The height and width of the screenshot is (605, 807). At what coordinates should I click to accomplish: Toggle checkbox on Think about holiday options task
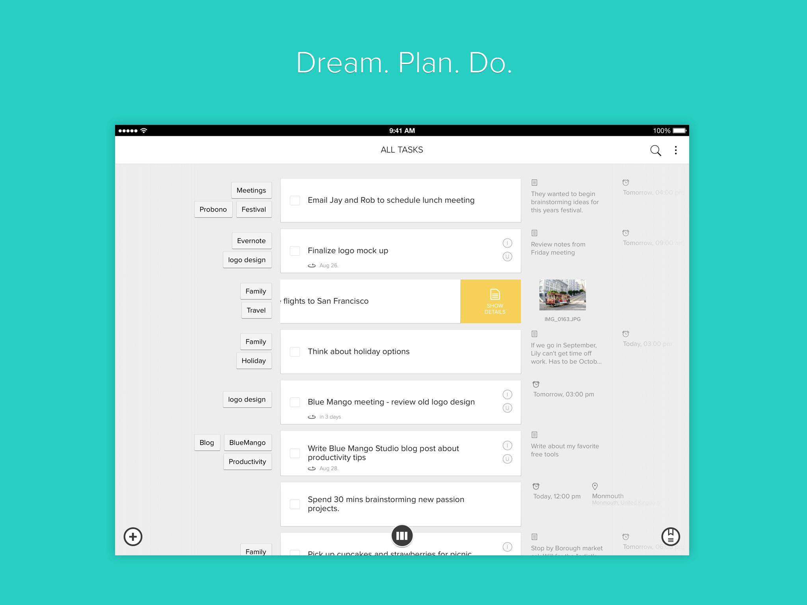point(294,351)
